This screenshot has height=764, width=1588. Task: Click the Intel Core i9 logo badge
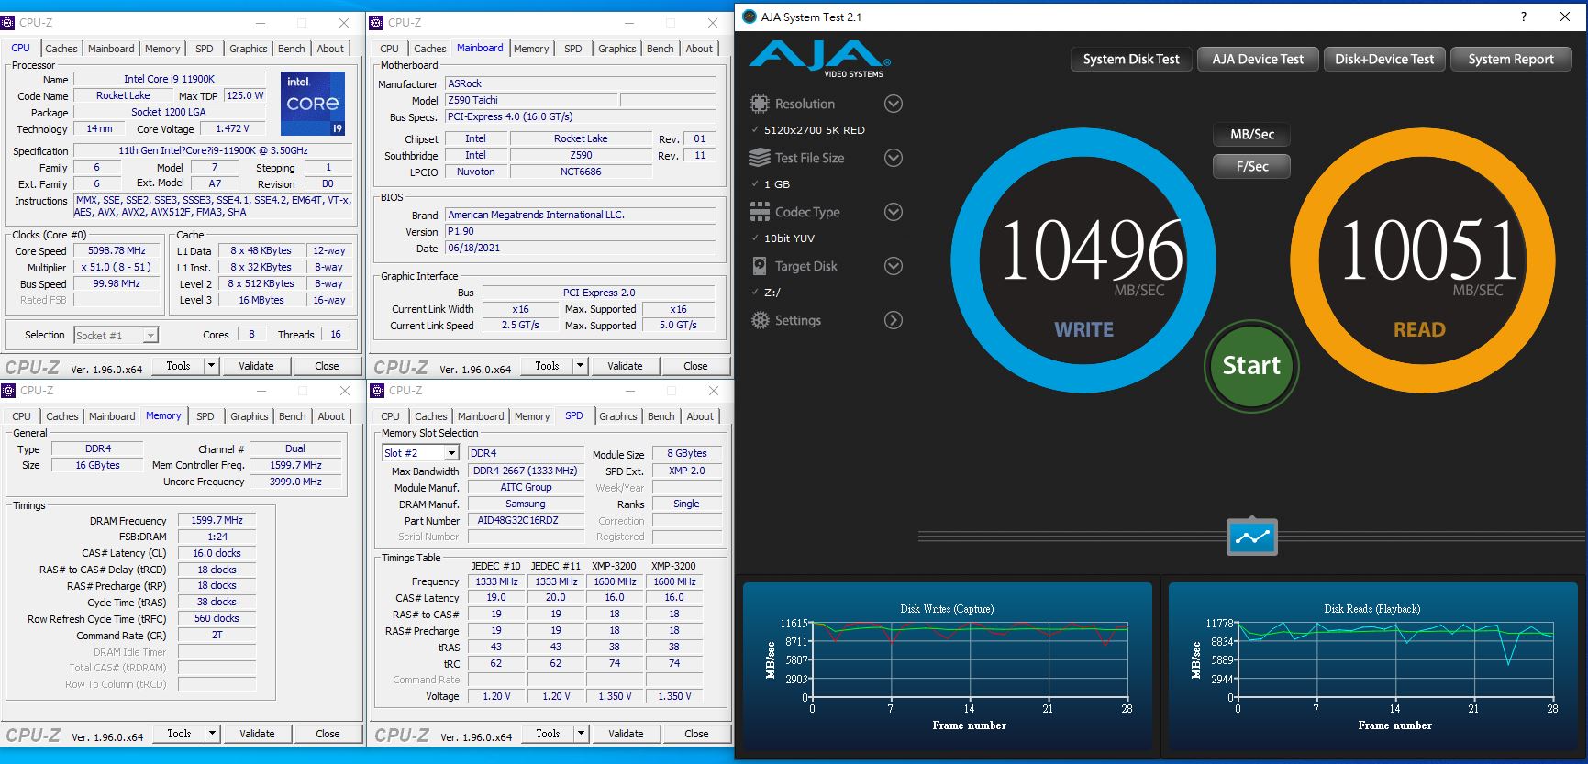pyautogui.click(x=313, y=104)
